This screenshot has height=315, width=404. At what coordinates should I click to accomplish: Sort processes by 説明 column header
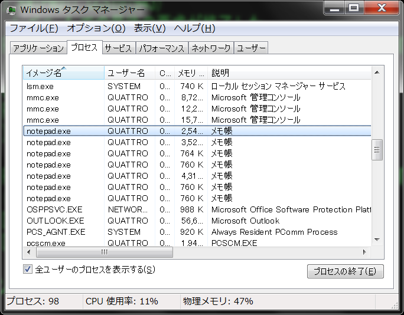pos(289,73)
